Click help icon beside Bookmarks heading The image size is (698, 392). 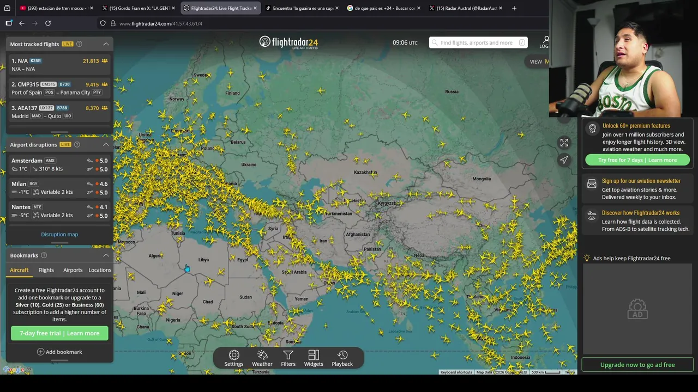click(44, 255)
